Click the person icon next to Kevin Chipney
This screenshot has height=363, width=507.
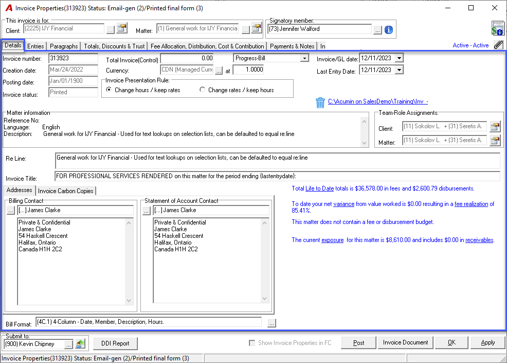pos(80,344)
